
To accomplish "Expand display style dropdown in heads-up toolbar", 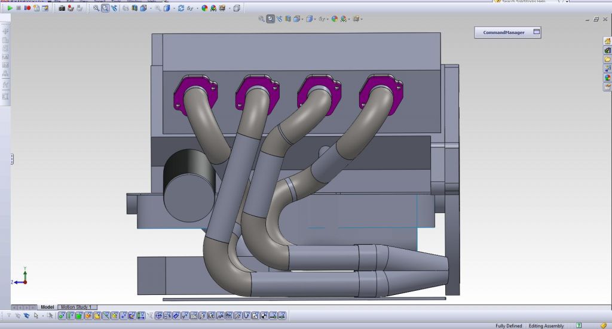I will pos(315,19).
